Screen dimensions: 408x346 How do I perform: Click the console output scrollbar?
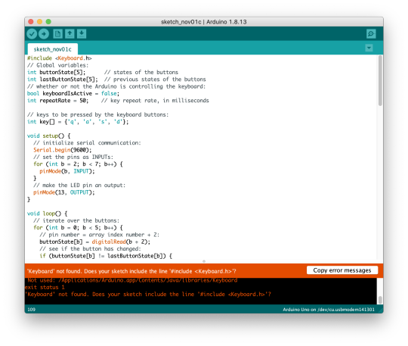click(x=380, y=300)
